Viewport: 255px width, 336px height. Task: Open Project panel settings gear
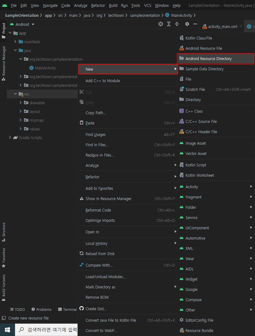(187, 24)
